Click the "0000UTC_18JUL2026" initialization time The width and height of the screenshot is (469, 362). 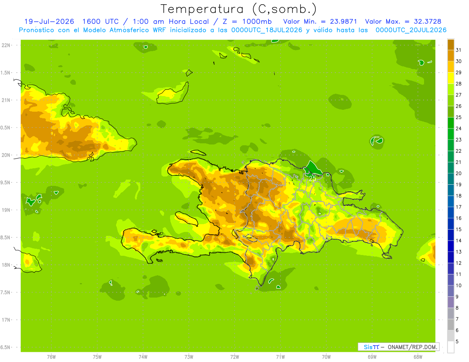pos(265,30)
